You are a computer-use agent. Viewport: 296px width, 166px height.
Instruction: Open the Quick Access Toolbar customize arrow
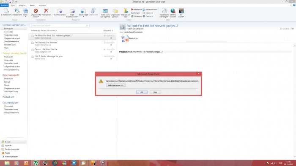point(16,2)
